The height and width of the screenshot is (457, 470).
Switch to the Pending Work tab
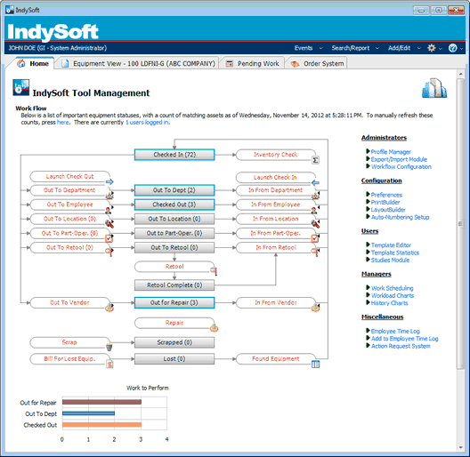point(253,63)
